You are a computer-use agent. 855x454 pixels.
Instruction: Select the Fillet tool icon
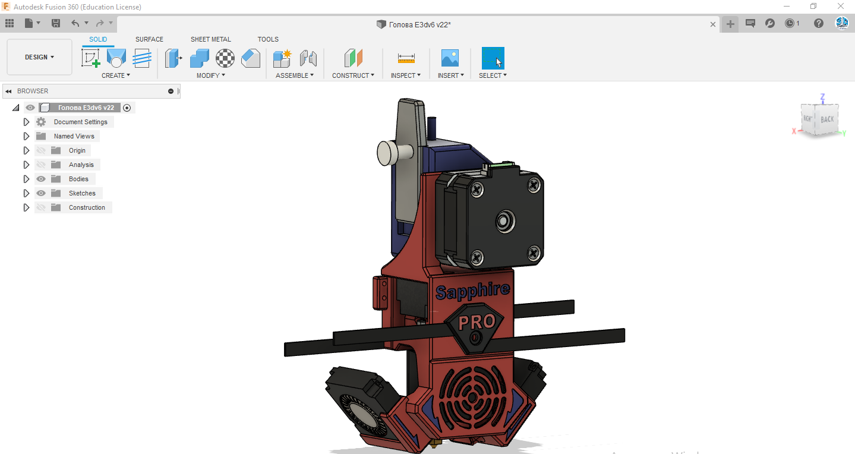(251, 58)
